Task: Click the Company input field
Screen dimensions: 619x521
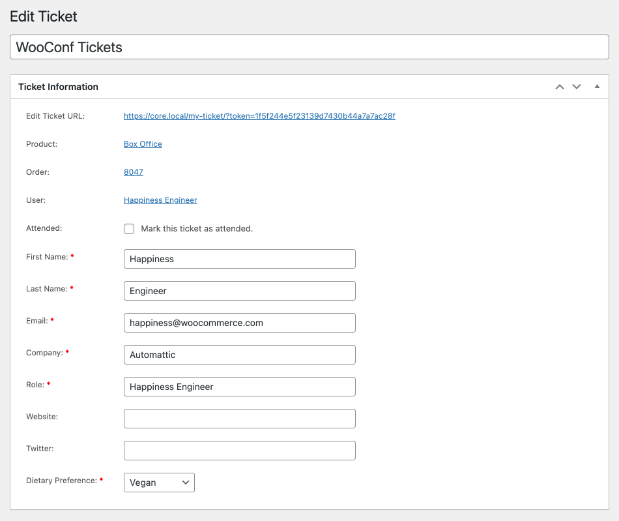Action: tap(239, 355)
